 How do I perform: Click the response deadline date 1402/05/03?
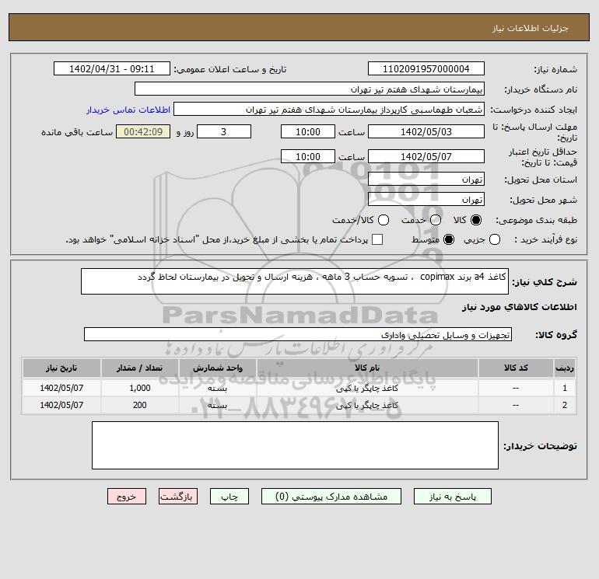pyautogui.click(x=426, y=131)
